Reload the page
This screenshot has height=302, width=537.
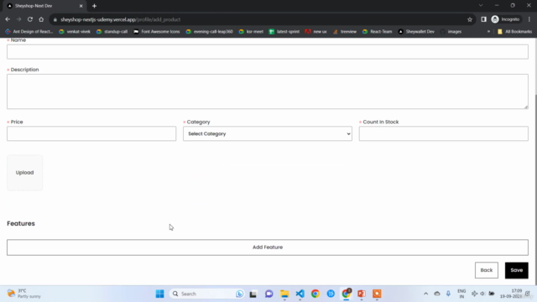30,19
